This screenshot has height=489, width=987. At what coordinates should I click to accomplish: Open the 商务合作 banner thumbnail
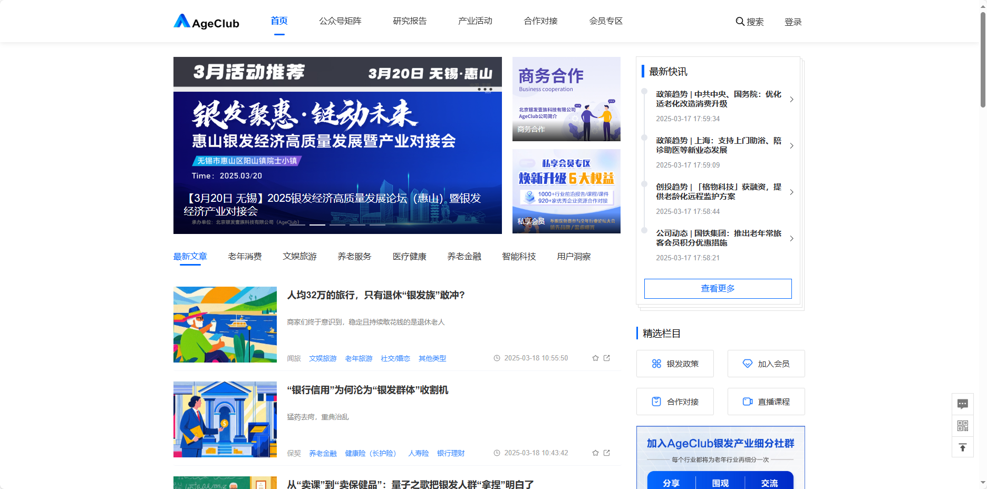click(566, 99)
